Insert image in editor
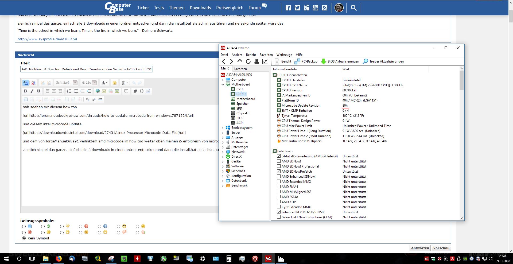This screenshot has height=264, width=513. tap(117, 91)
